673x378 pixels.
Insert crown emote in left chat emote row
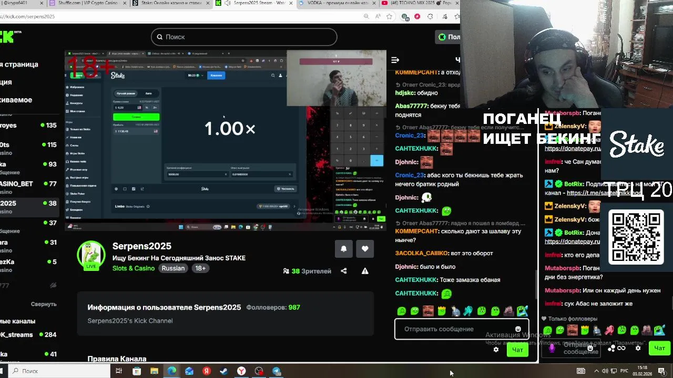tap(442, 311)
